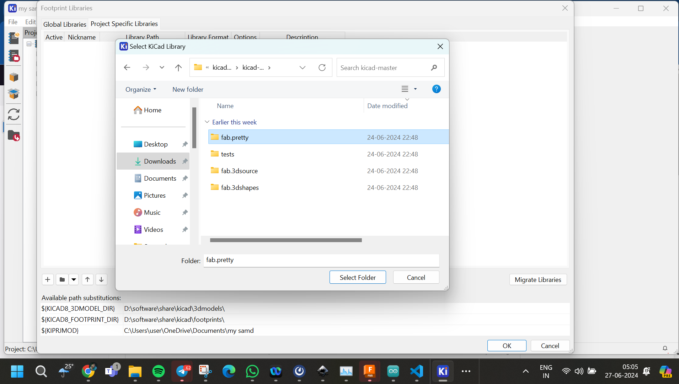
Task: Select the KICAD8_3DMODEL_DIR path row
Action: click(x=305, y=308)
